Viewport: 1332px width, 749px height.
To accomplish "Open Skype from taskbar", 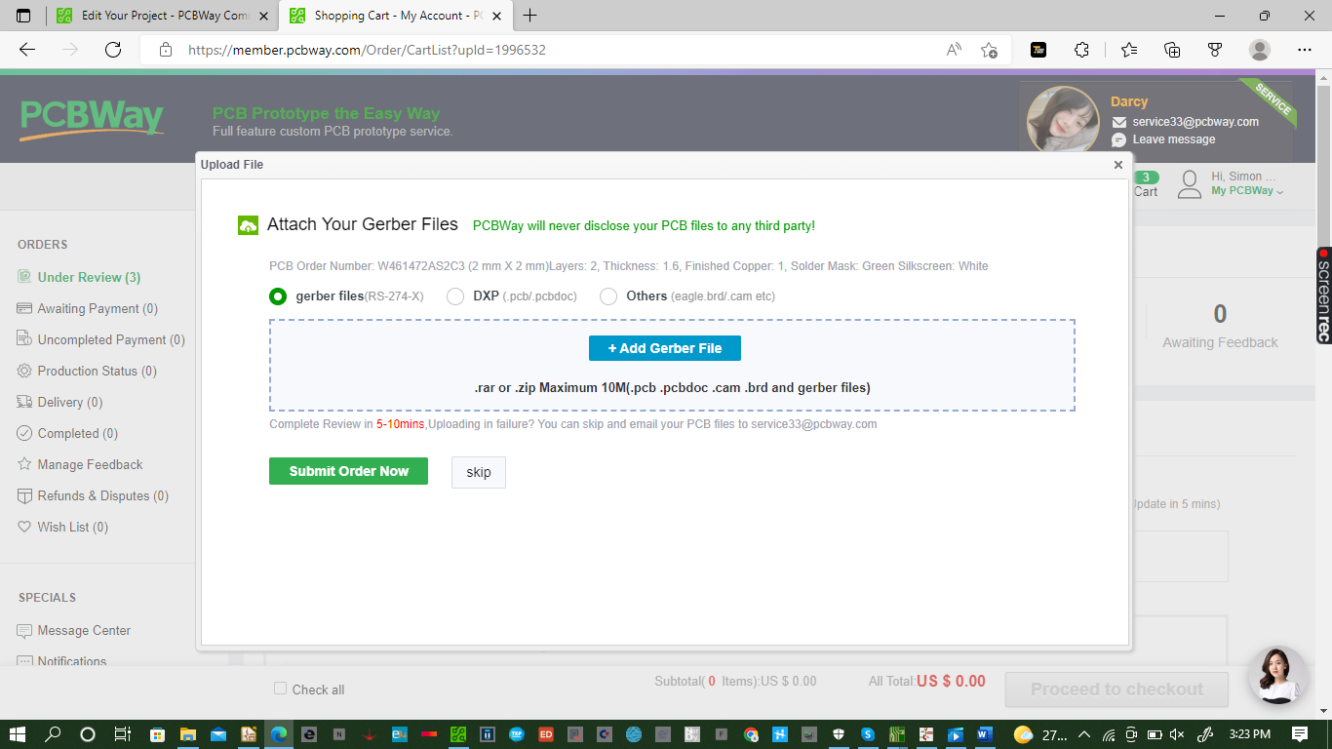I will coord(867,733).
